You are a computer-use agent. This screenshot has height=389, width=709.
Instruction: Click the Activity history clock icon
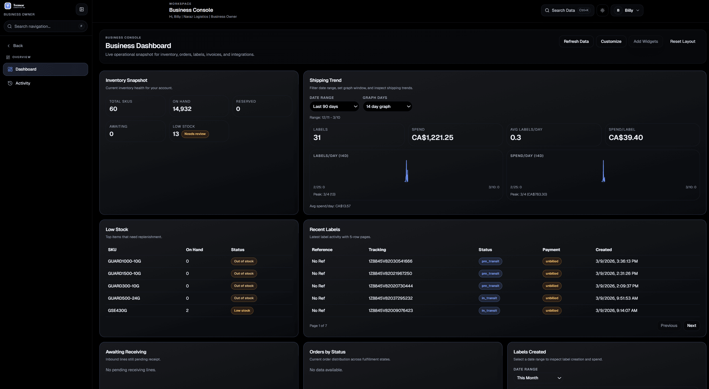click(x=10, y=83)
